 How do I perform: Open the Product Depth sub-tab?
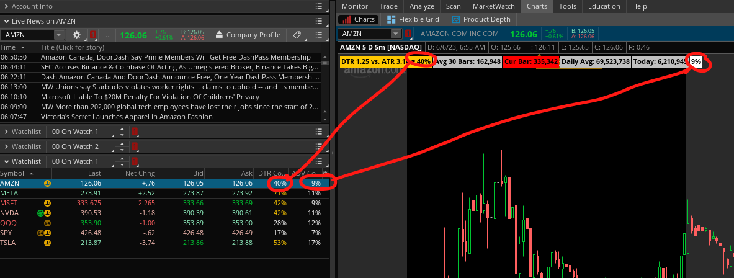tap(481, 19)
